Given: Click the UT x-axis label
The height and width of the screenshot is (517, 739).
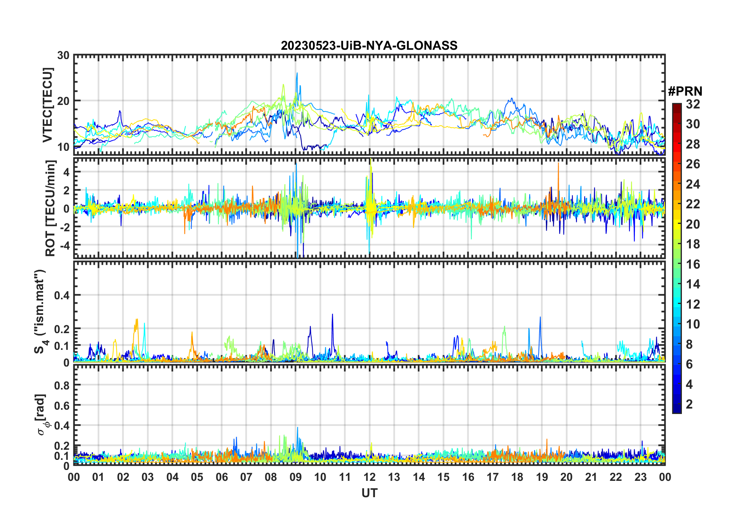Looking at the screenshot, I should [369, 493].
